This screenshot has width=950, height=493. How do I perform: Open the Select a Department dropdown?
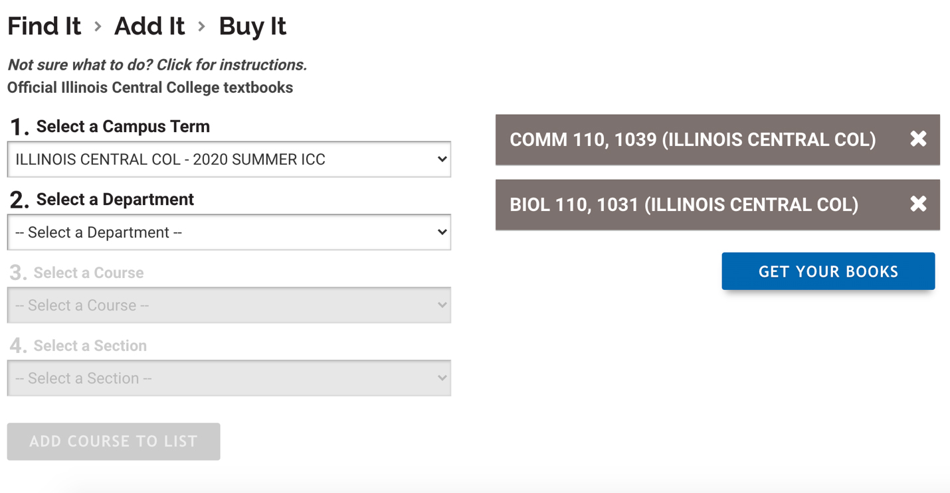(x=229, y=232)
